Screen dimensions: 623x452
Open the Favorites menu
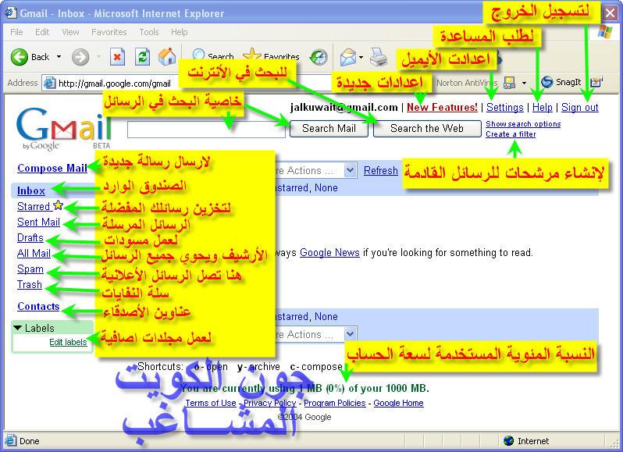point(109,32)
